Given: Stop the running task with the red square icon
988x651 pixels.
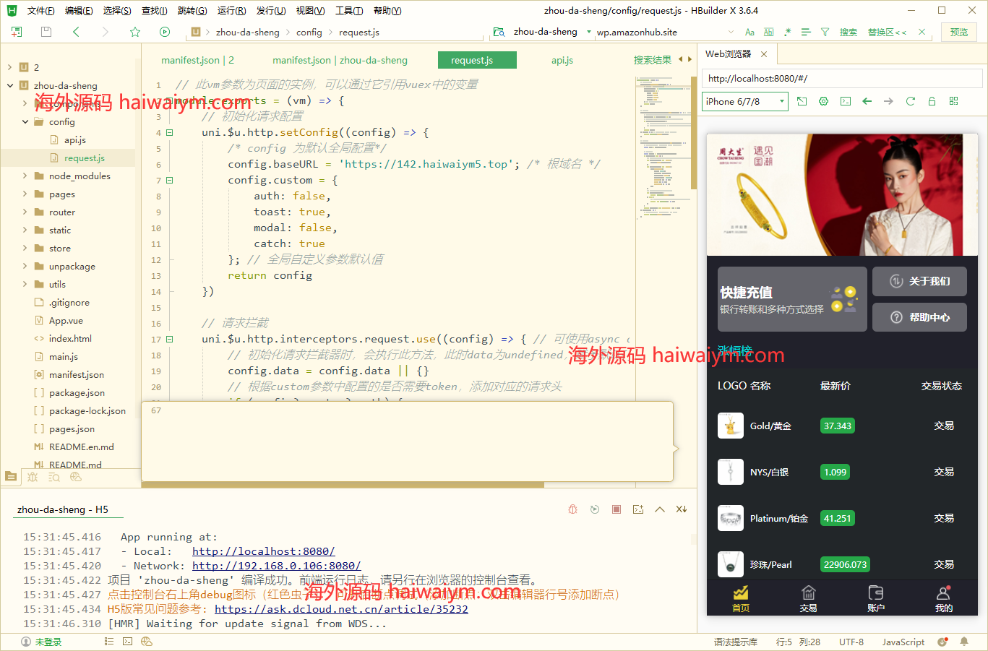Looking at the screenshot, I should [x=617, y=509].
